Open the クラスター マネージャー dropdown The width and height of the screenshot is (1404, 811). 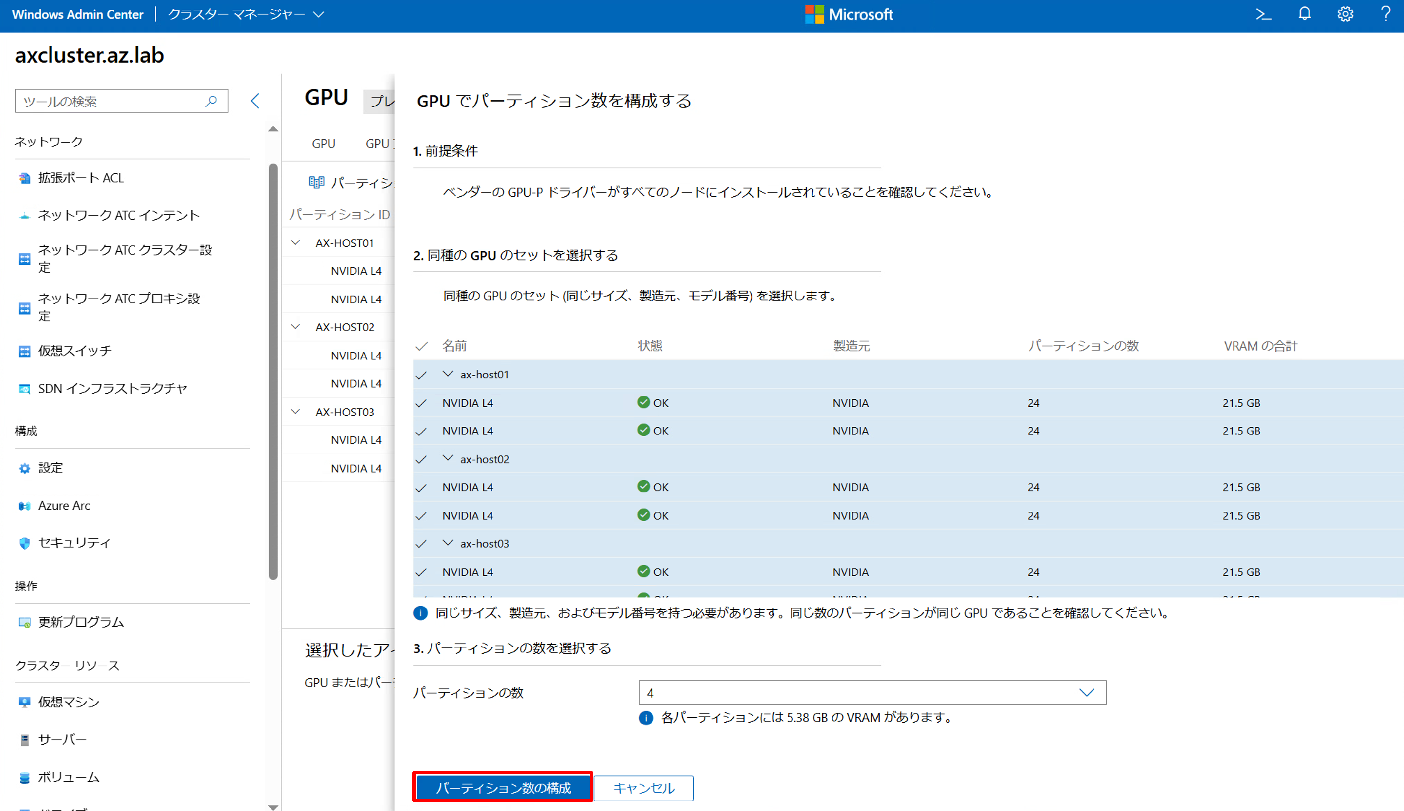[x=246, y=14]
